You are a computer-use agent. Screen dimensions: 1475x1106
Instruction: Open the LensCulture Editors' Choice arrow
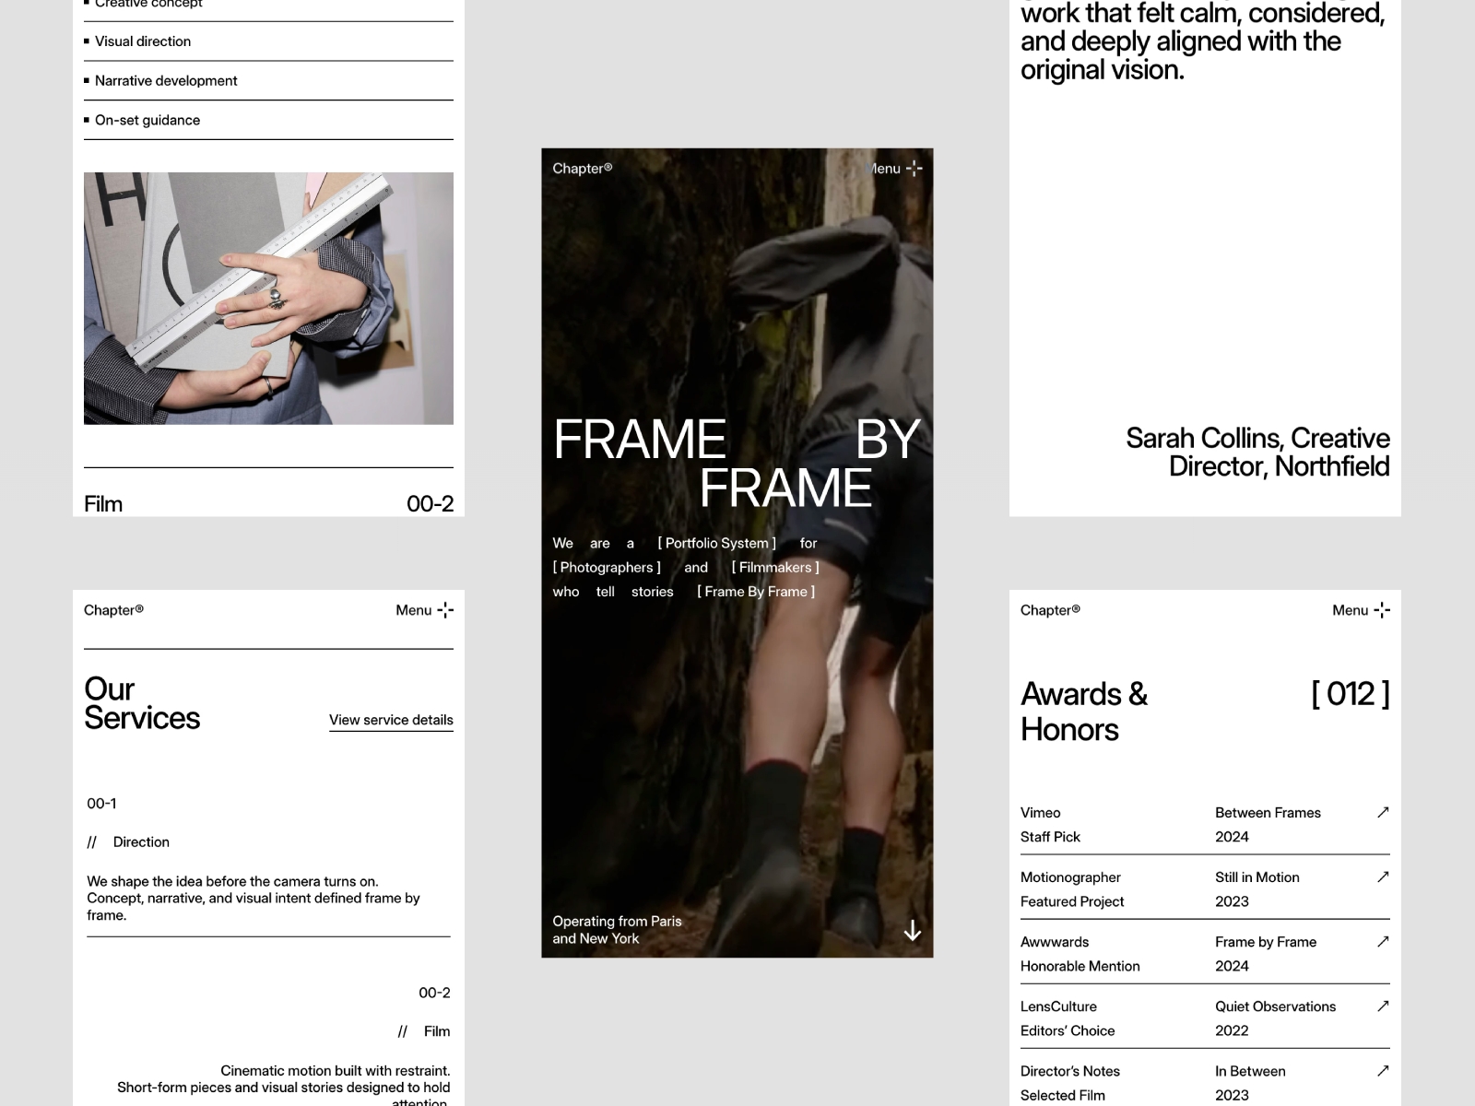click(x=1382, y=1006)
